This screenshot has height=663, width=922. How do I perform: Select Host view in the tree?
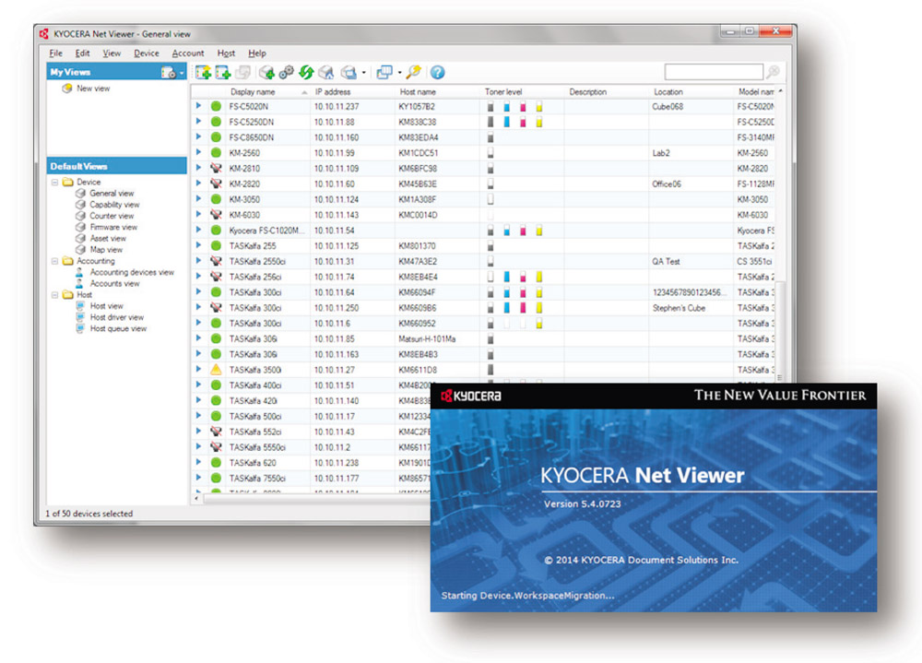point(106,306)
